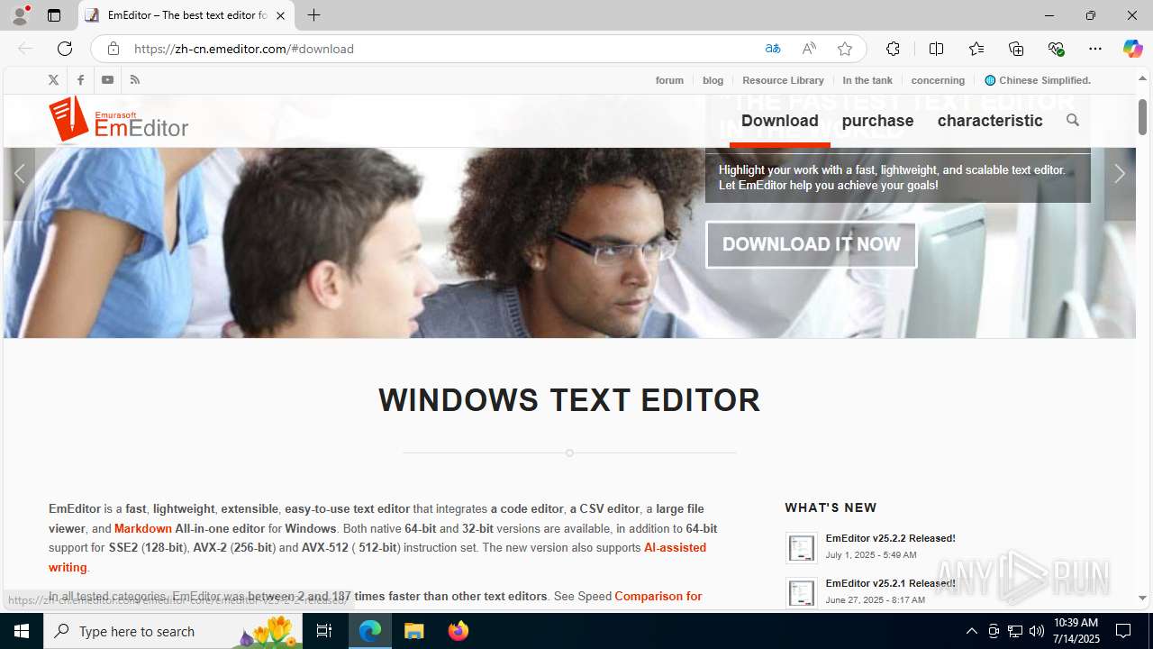Launch Firefox from taskbar
Screen dimensions: 1153x649
[x=458, y=631]
